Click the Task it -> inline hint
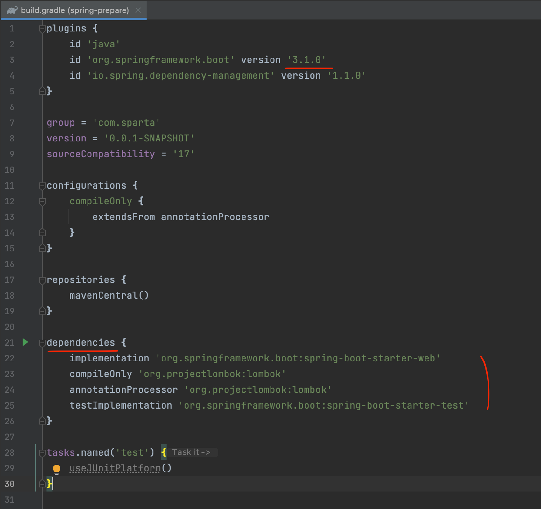Image resolution: width=541 pixels, height=509 pixels. (190, 452)
